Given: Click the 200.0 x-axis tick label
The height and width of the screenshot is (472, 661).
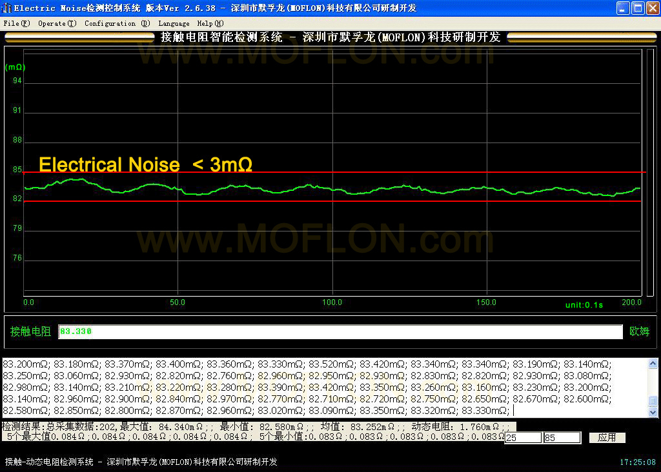Looking at the screenshot, I should click(x=631, y=302).
